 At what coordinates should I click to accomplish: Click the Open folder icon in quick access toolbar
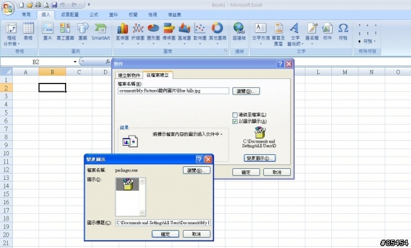[x=30, y=4]
